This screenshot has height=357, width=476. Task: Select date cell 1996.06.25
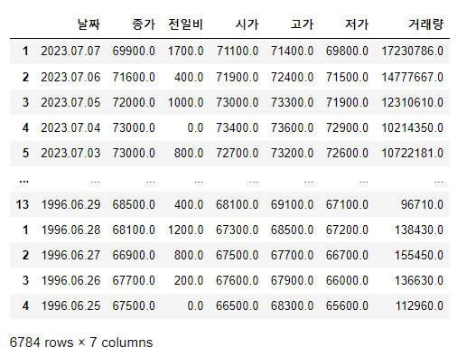tap(70, 305)
